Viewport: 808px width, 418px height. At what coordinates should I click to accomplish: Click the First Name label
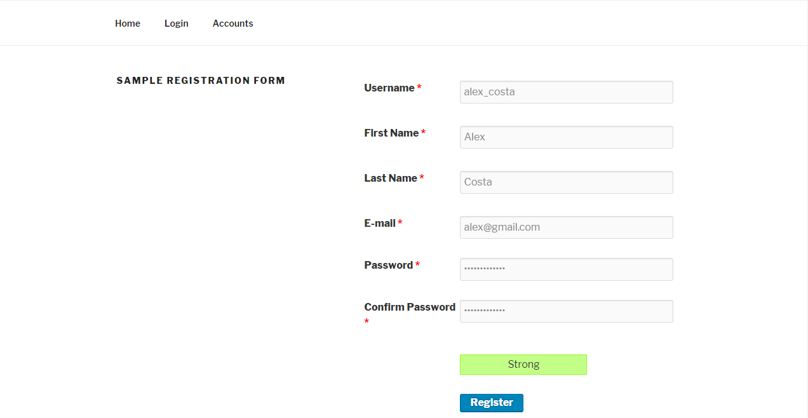coord(391,133)
